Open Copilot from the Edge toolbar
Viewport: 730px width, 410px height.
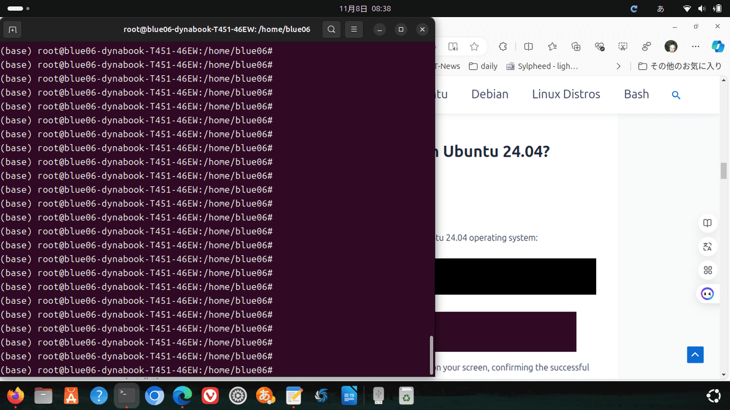(718, 46)
